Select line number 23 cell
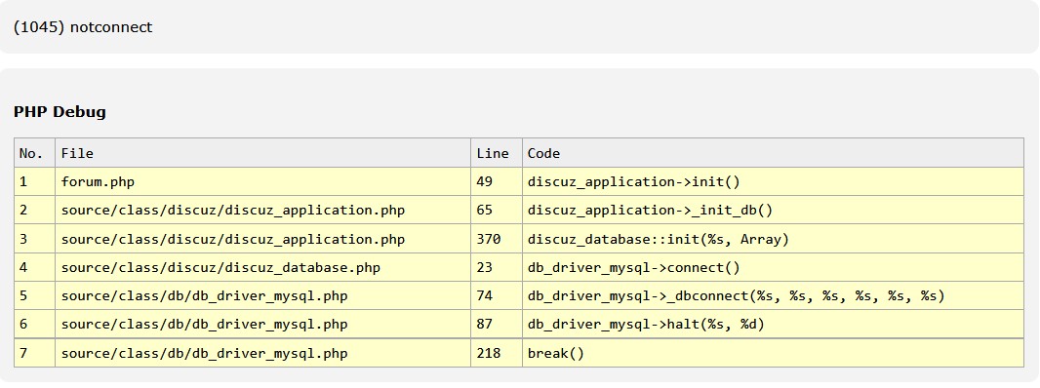Viewport: 1040px width, 388px height. (497, 267)
